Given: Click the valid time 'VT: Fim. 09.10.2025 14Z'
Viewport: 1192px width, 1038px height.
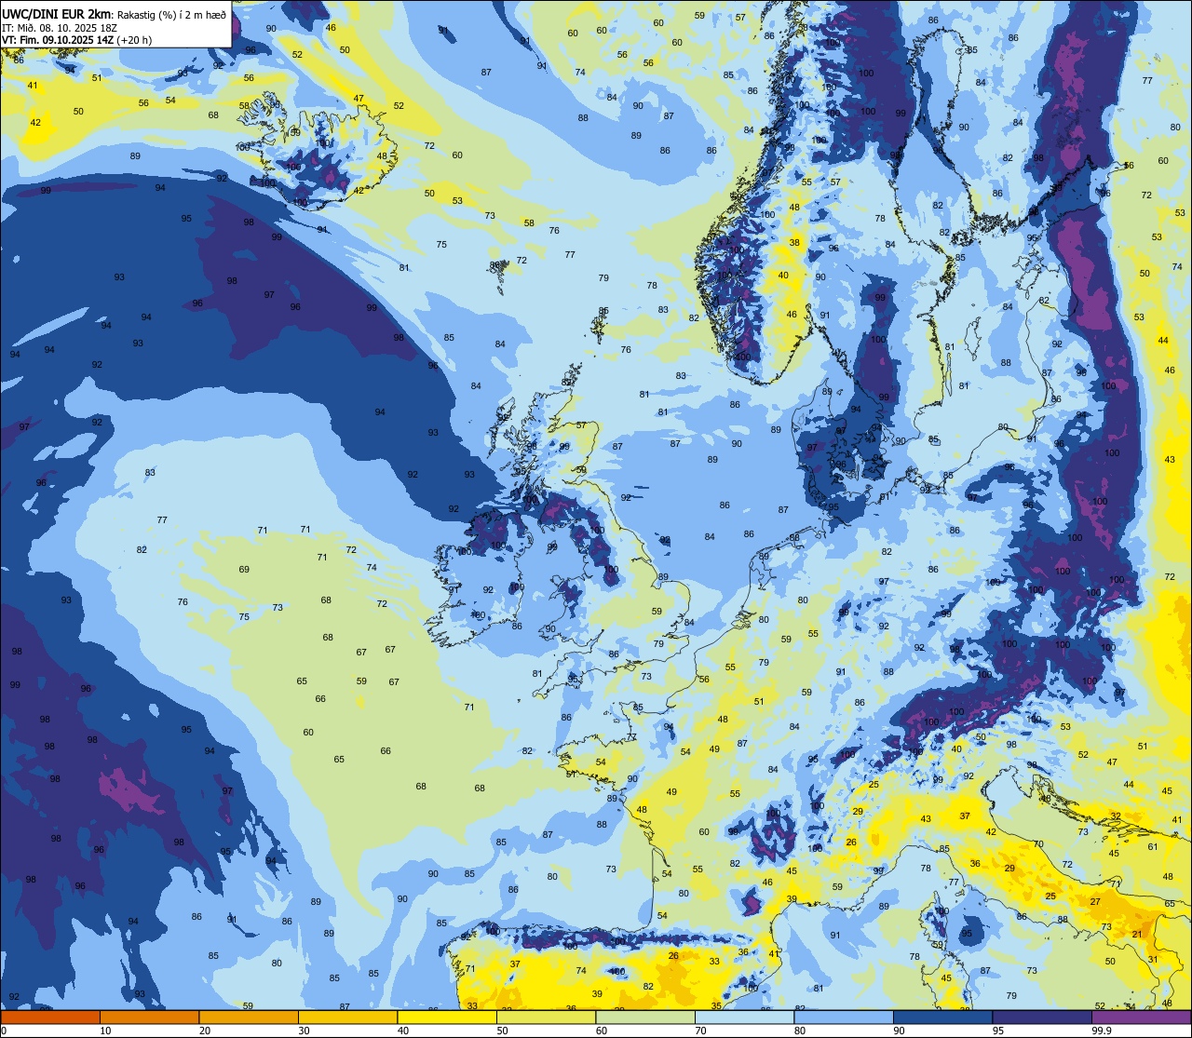Looking at the screenshot, I should pyautogui.click(x=58, y=40).
